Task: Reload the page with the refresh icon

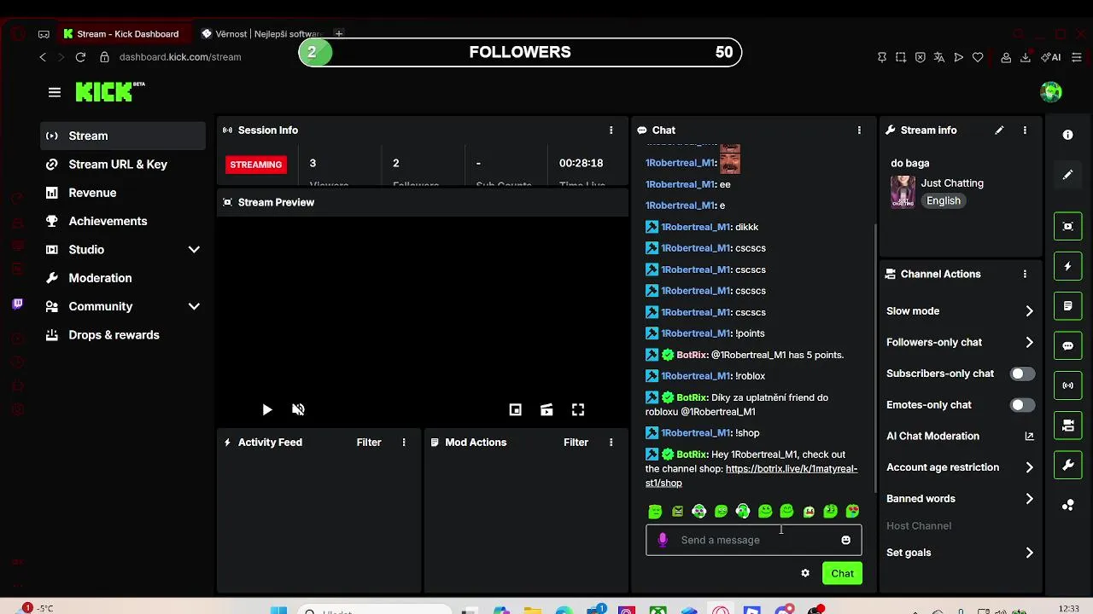Action: (x=80, y=57)
